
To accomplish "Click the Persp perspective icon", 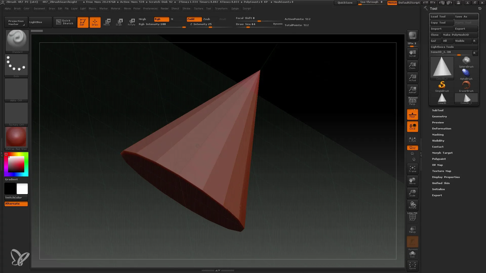I will 413,101.
